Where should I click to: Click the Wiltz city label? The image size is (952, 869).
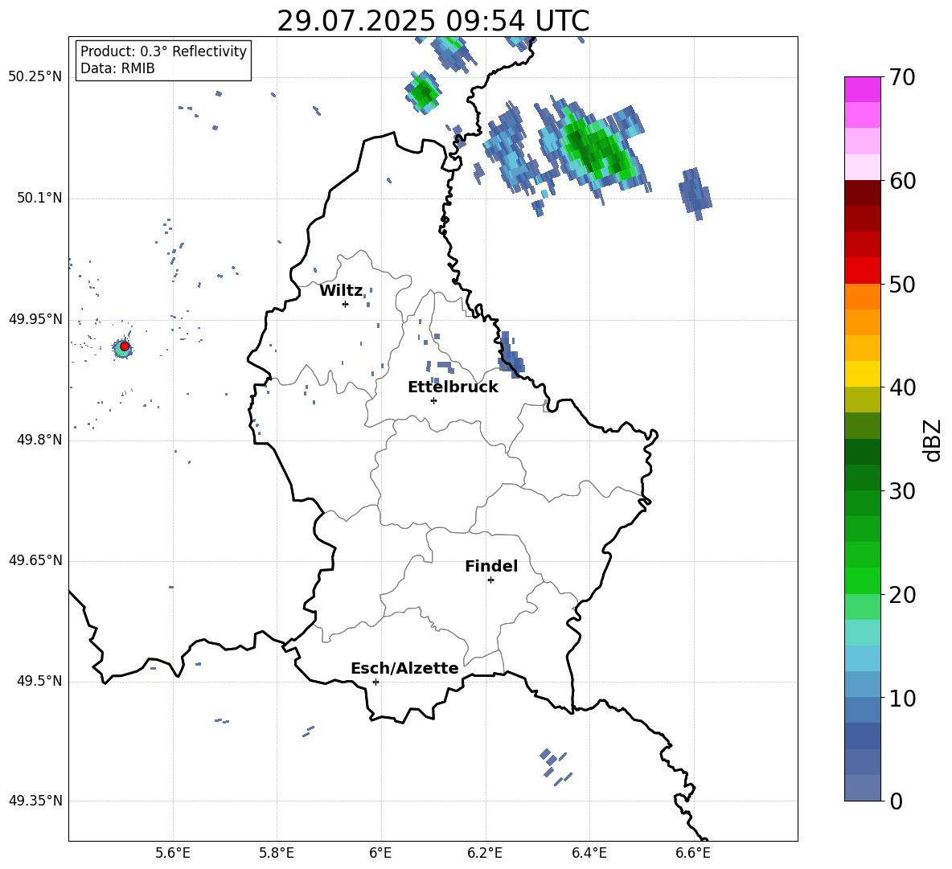pyautogui.click(x=341, y=291)
